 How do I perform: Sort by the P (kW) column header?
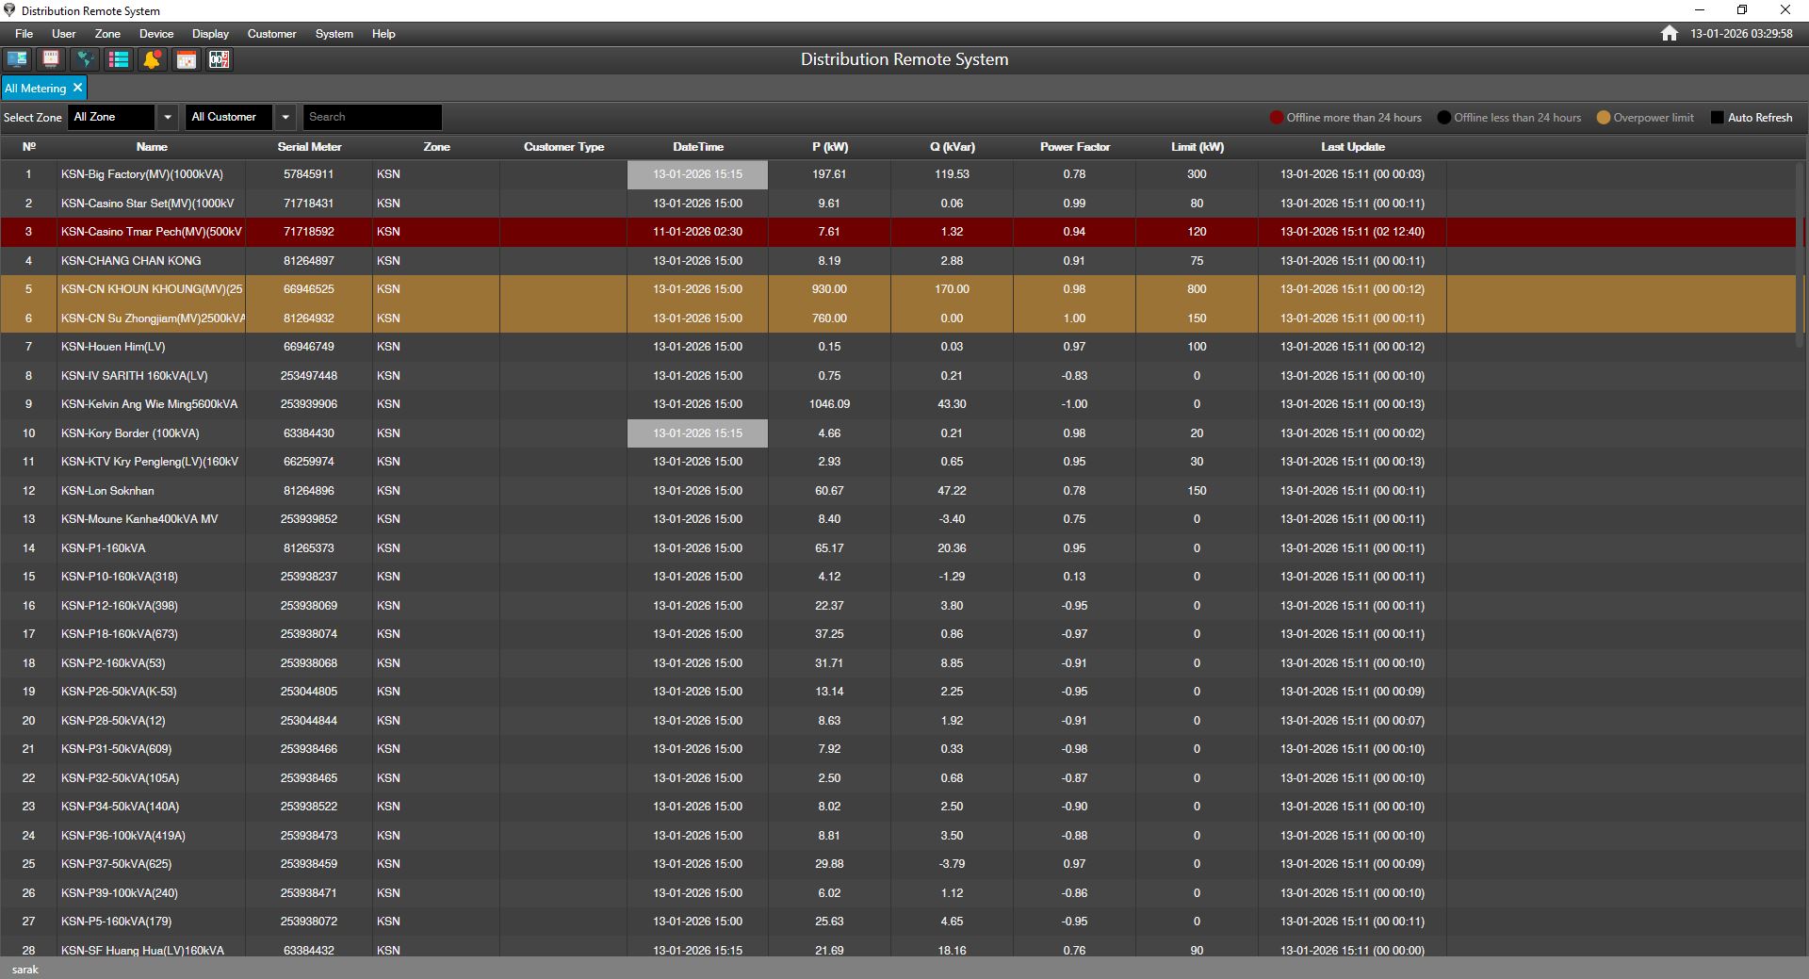(x=829, y=147)
